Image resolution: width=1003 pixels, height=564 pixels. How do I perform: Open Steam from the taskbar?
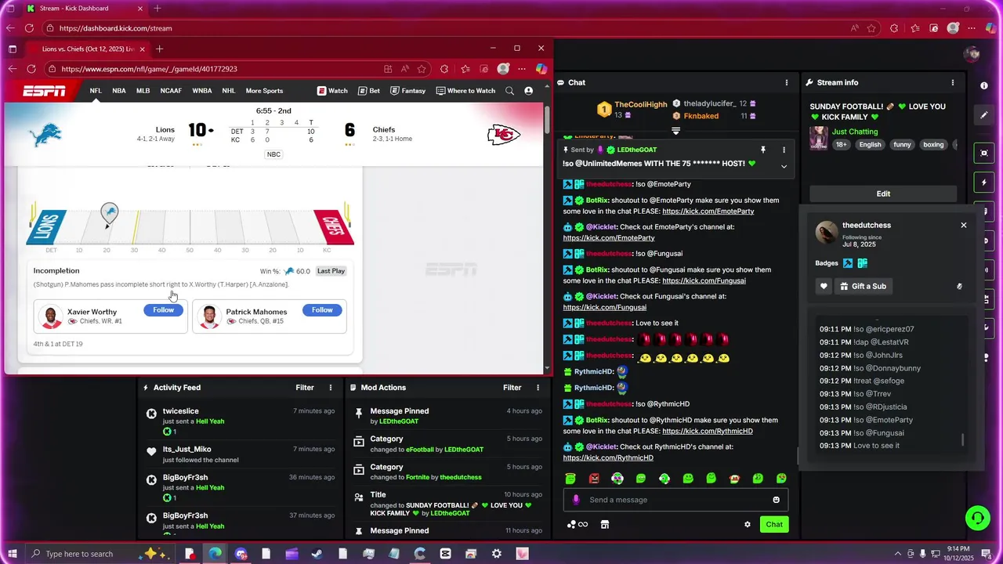point(317,554)
